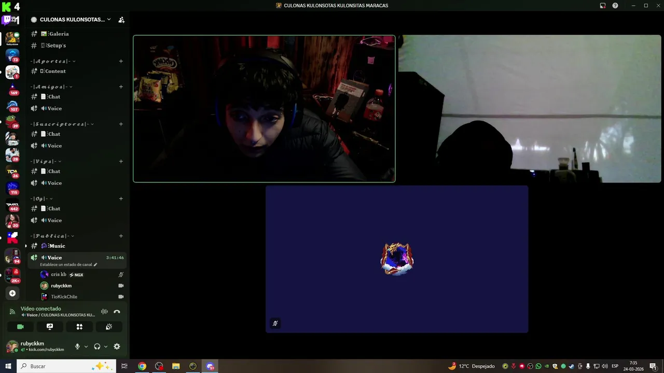Create channel in Aportes category
664x373 pixels.
coord(121,61)
